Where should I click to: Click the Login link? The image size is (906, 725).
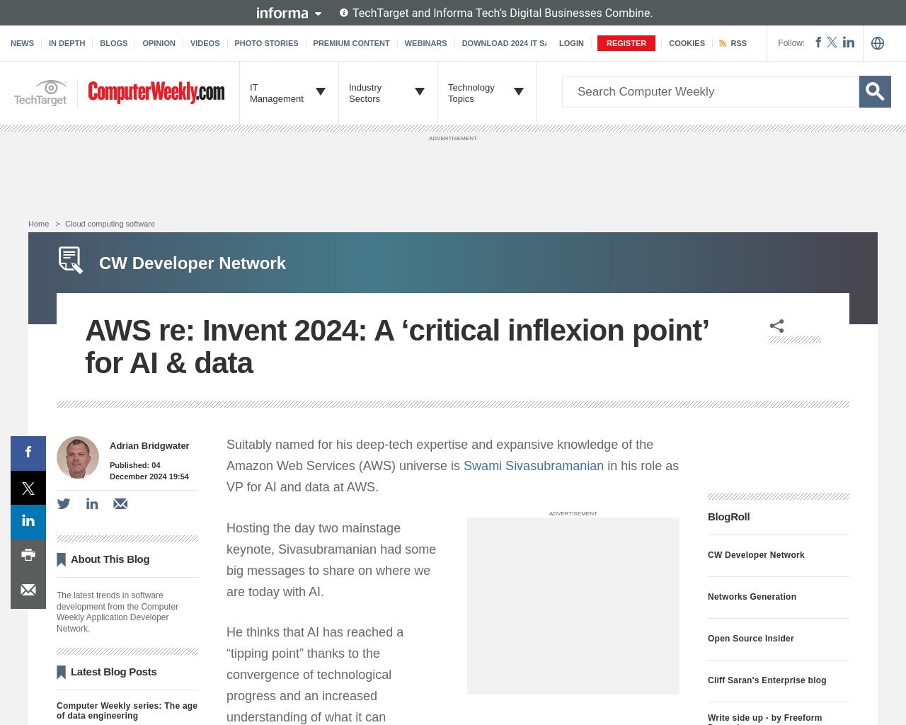pos(571,43)
